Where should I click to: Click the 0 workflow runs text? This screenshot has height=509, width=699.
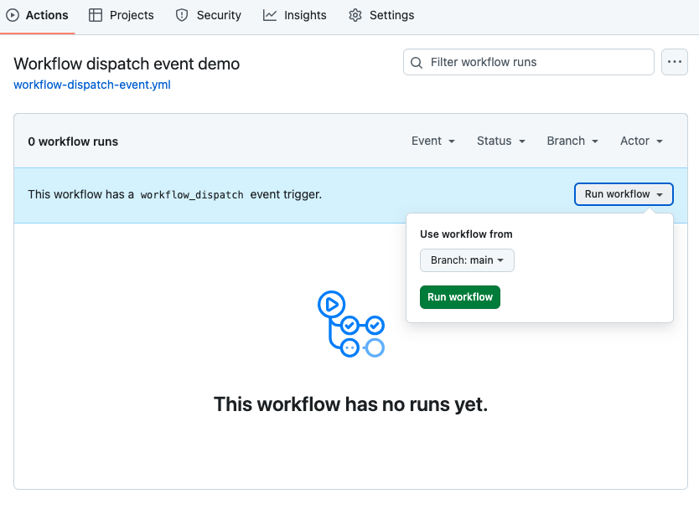[73, 141]
